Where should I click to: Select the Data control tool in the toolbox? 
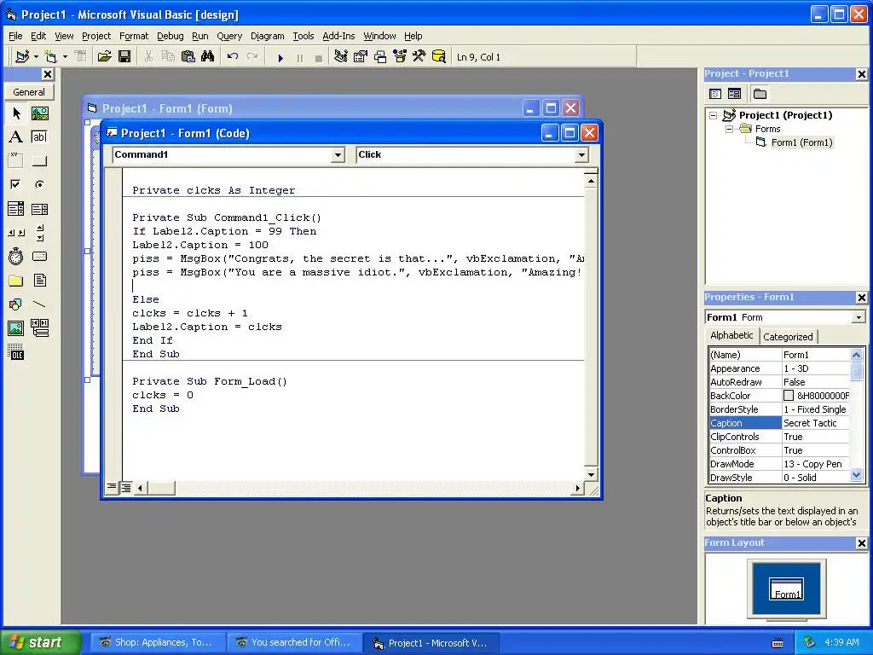click(x=39, y=328)
